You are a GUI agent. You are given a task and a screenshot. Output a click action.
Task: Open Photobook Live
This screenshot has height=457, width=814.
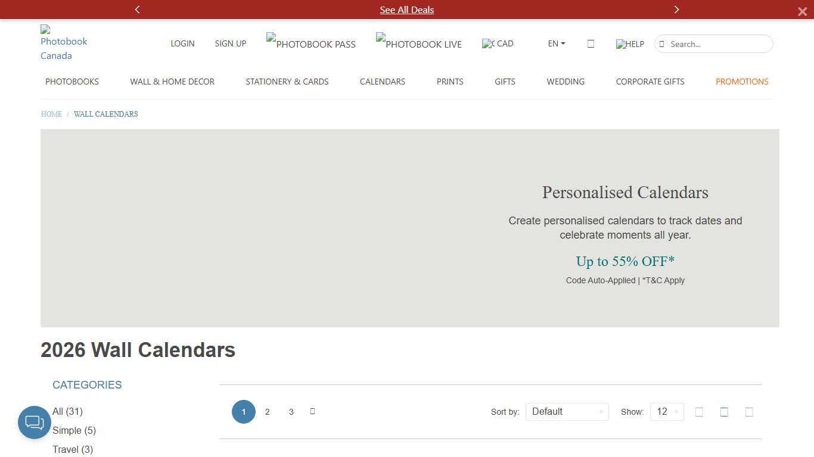coord(418,43)
